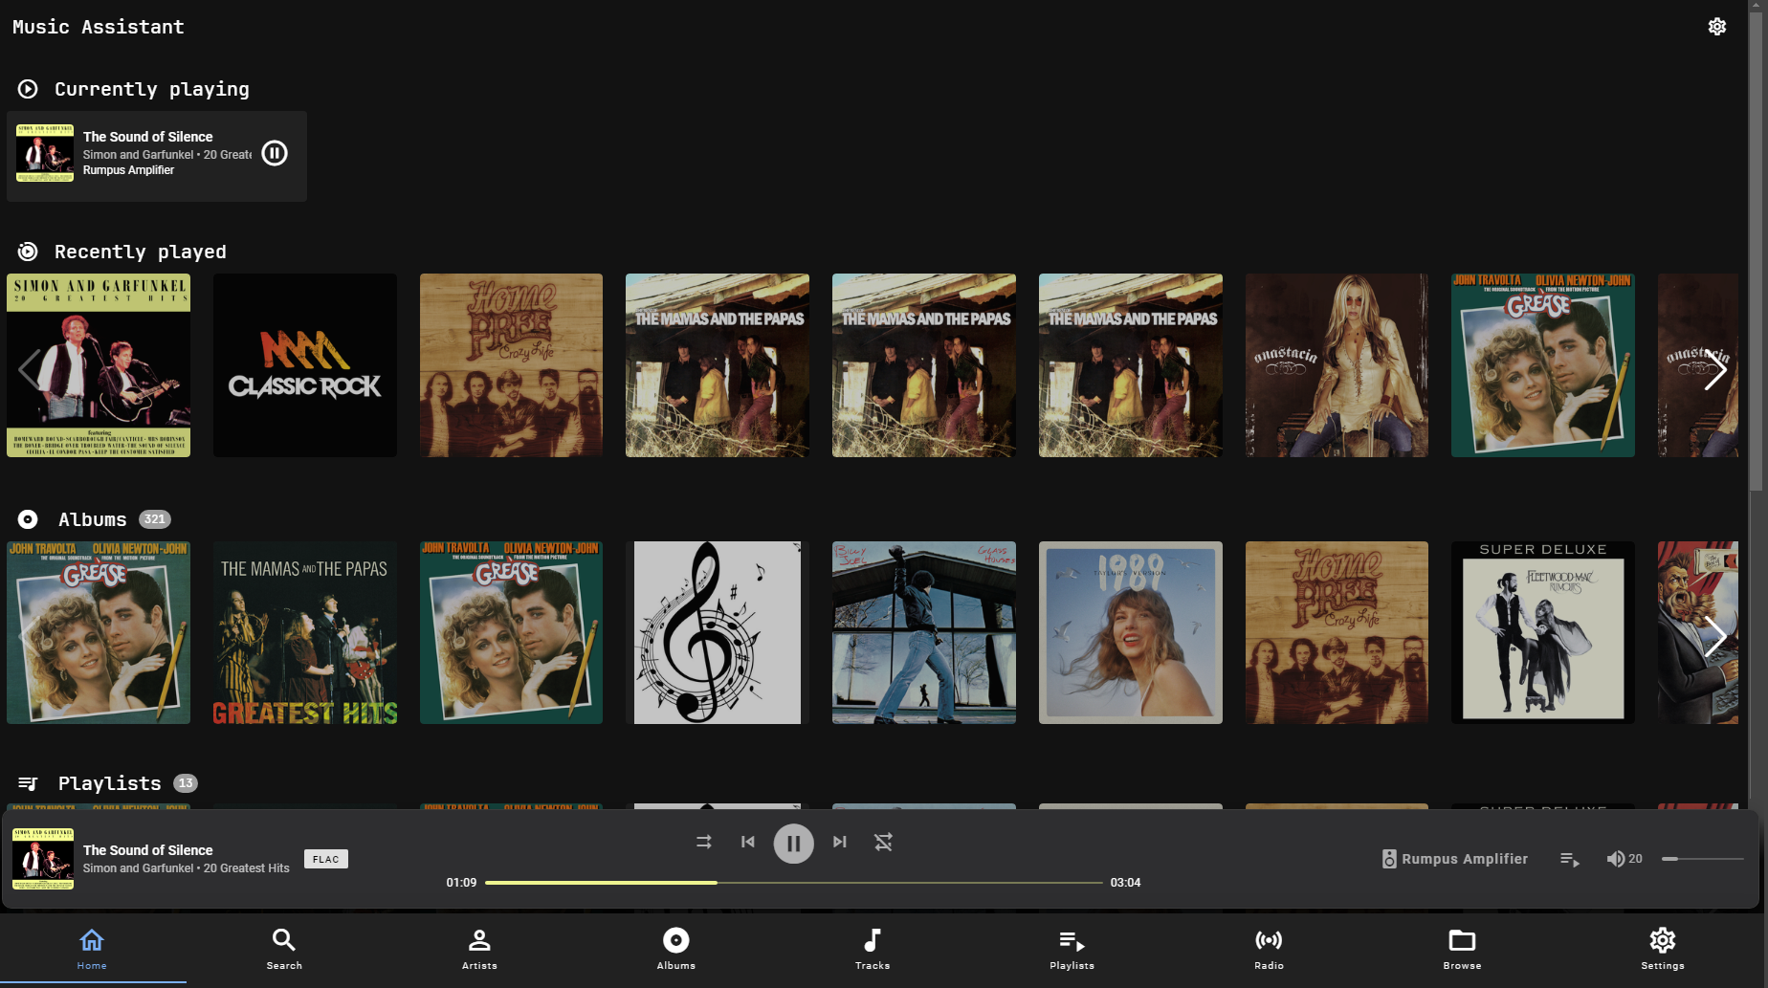This screenshot has height=988, width=1768.
Task: Open the Tracks library view
Action: click(x=872, y=948)
